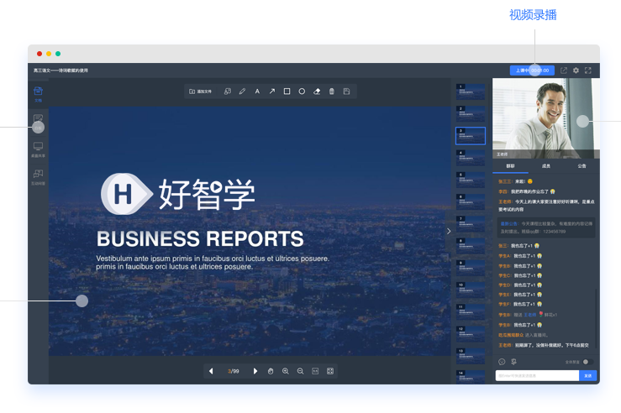Open slide thumbnail 7
621x413 pixels.
(471, 224)
